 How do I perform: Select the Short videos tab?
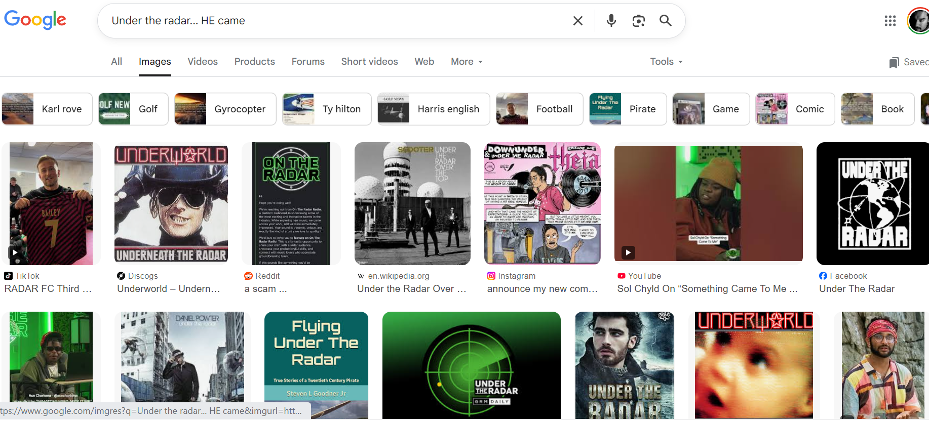369,62
